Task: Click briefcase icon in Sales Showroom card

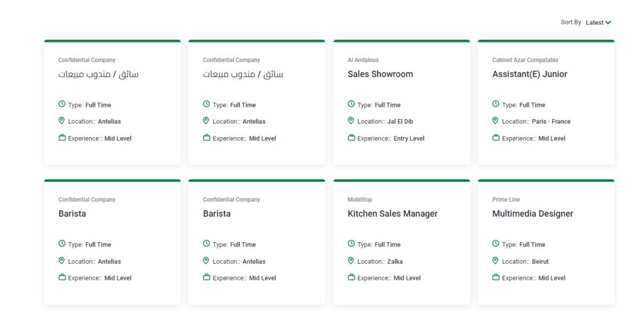Action: pos(351,138)
